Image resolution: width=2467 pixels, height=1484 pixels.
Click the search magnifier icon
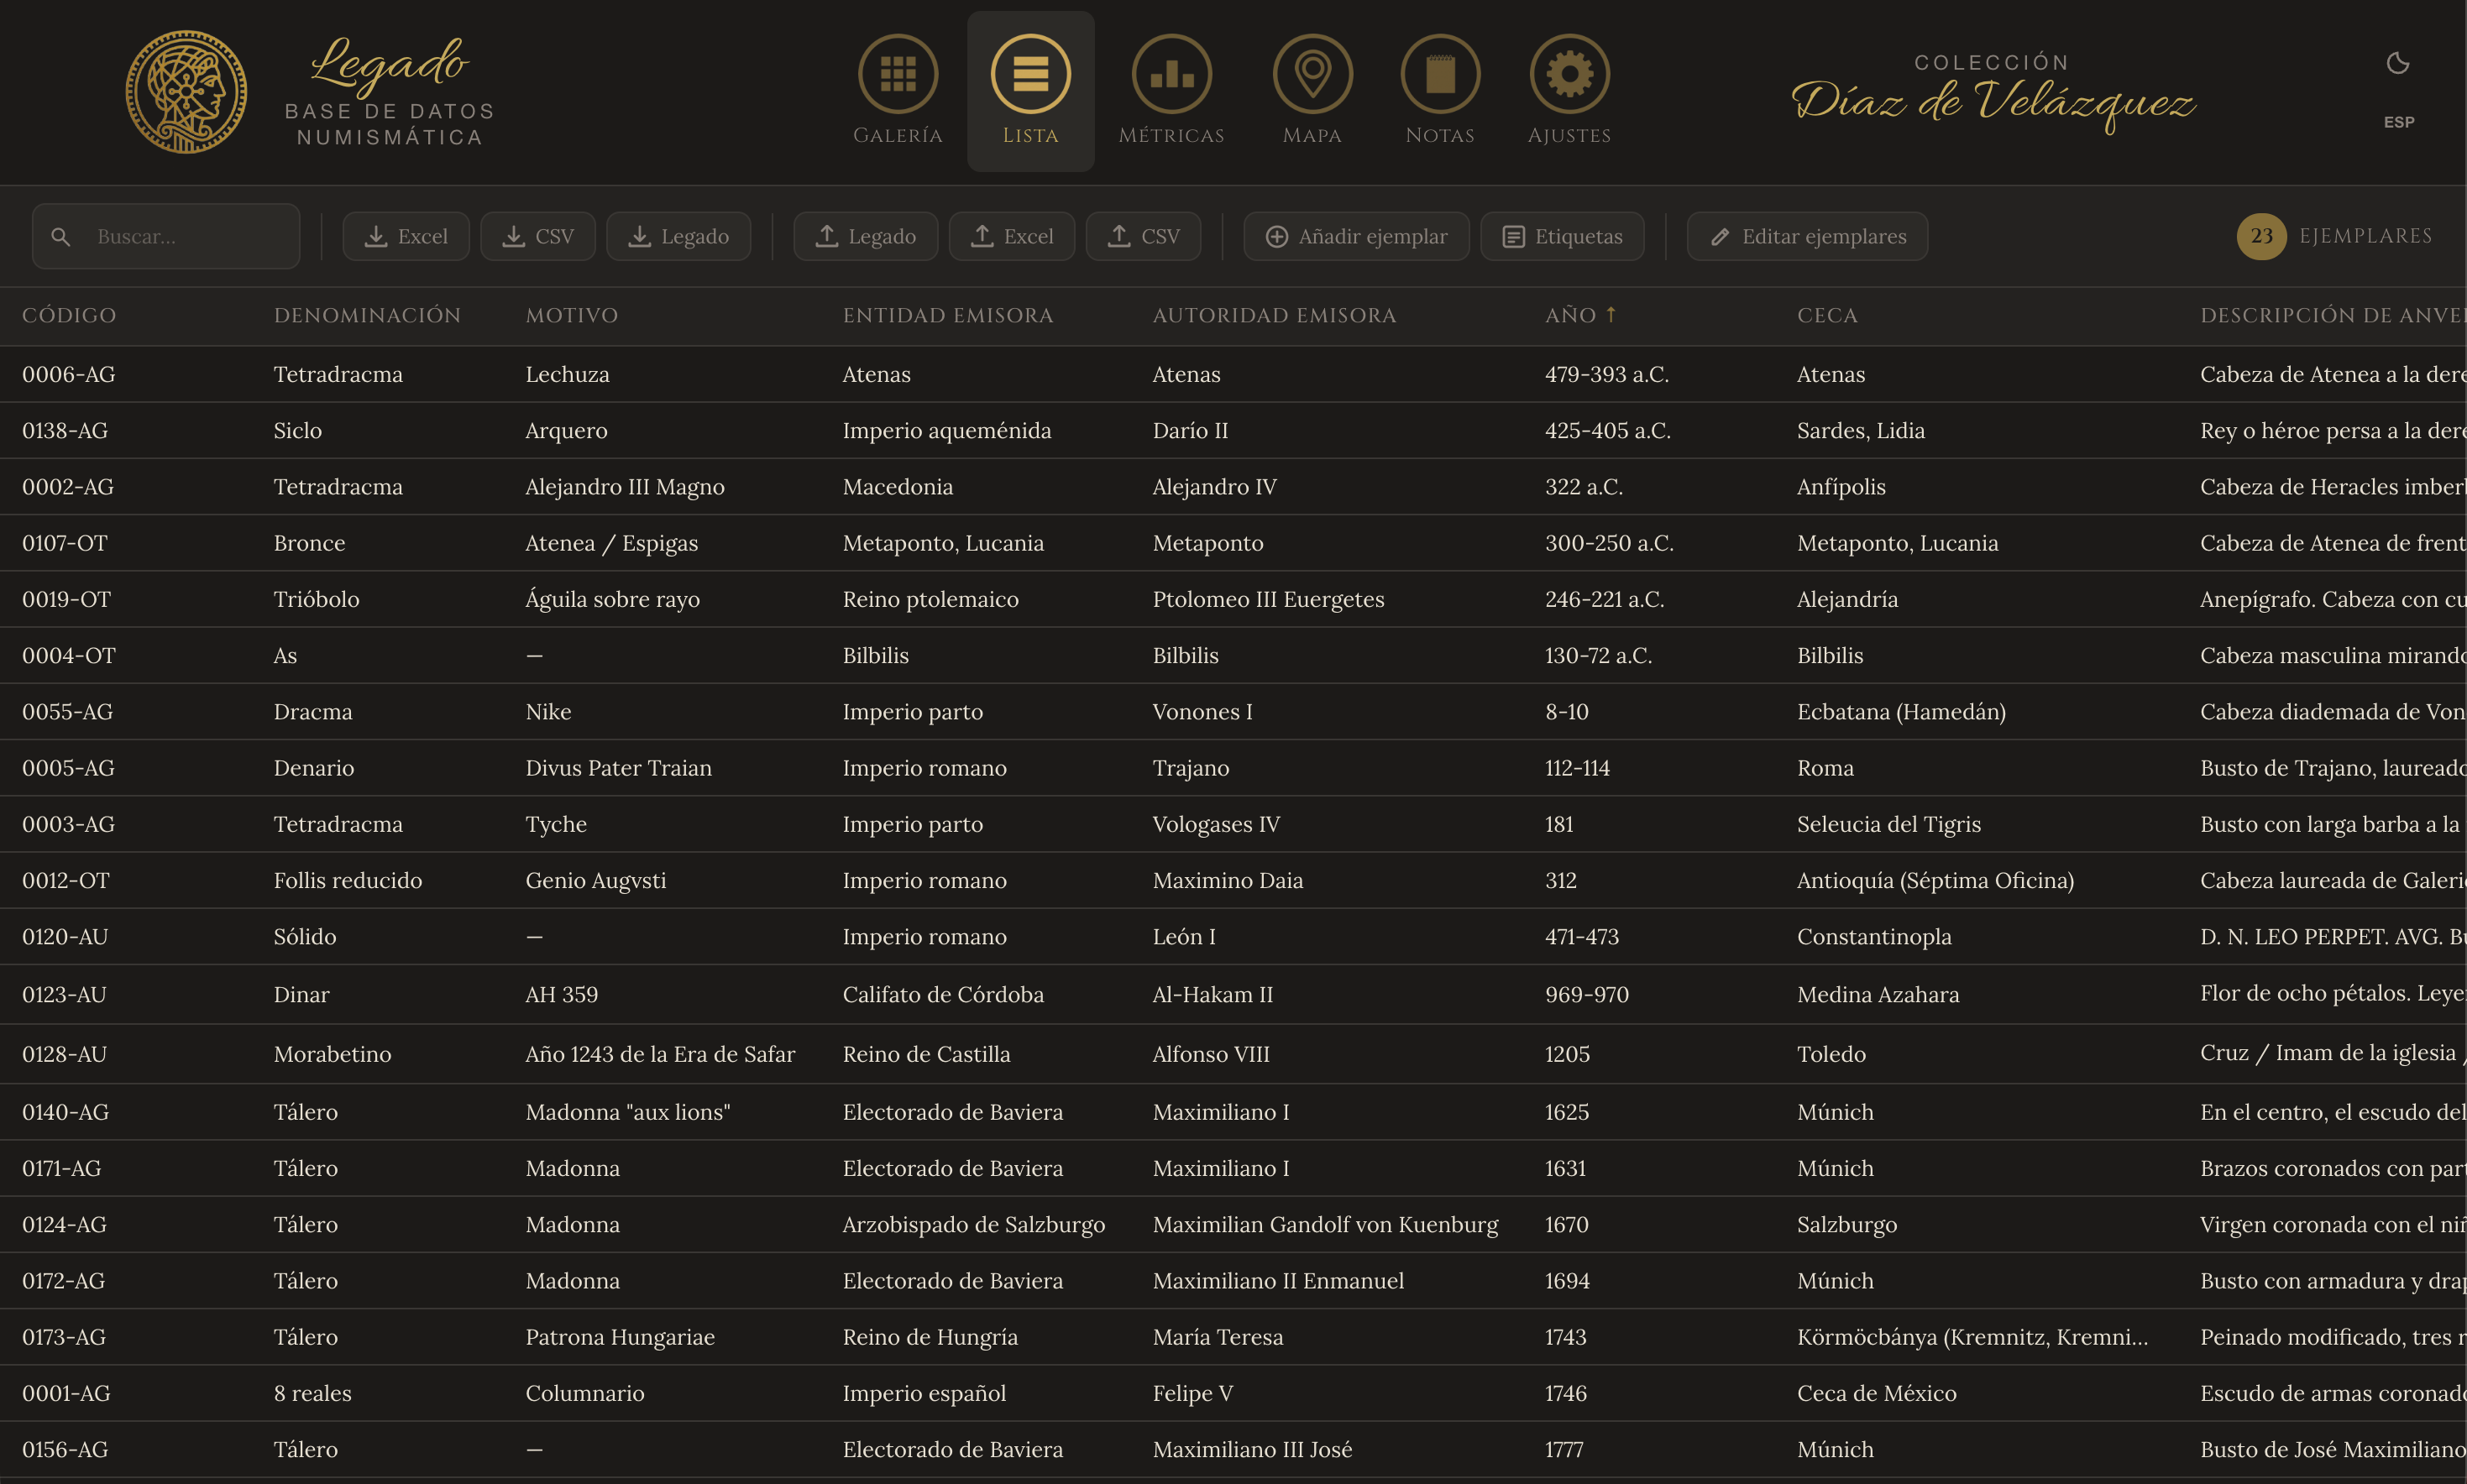tap(62, 236)
